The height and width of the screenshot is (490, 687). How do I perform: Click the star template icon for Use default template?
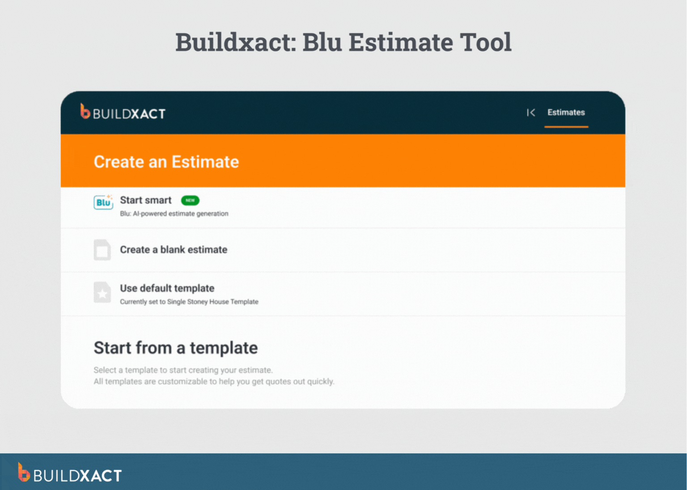[x=102, y=293]
